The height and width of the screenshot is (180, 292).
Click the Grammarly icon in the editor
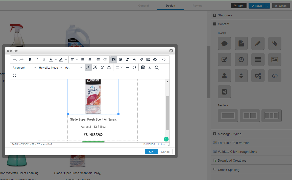pos(166,139)
